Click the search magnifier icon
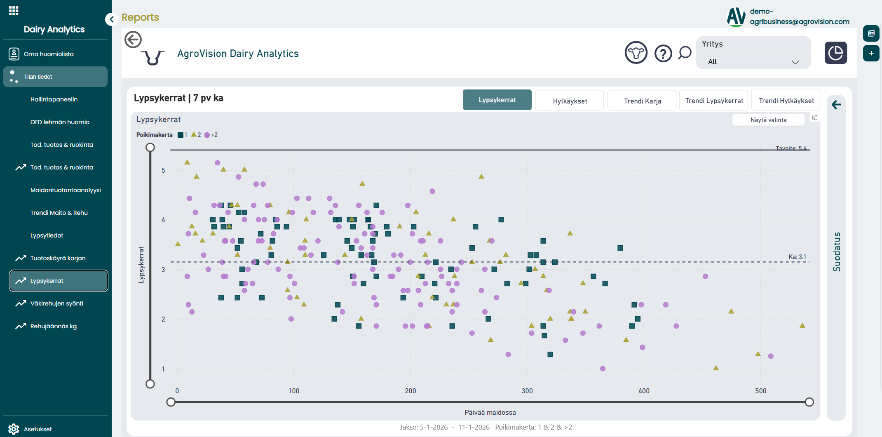 (685, 53)
